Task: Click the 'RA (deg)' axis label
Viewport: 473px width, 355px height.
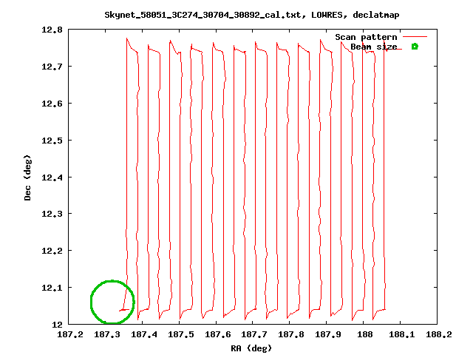Action: (x=251, y=348)
